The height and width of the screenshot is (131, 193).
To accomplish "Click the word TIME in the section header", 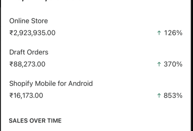I will pos(54,121).
